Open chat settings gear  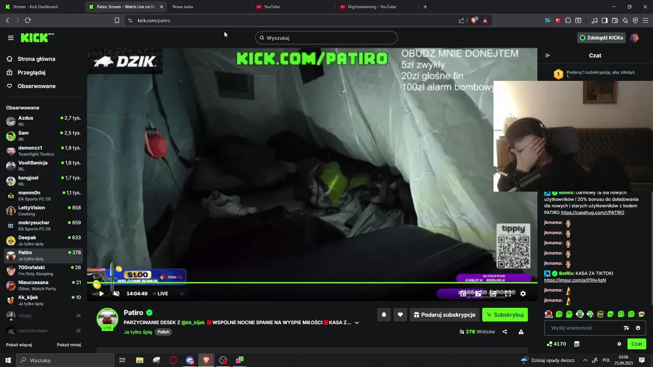[619, 344]
